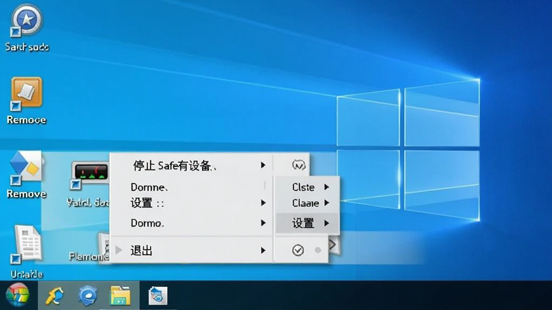Select 'Clste' in the submenu
Screen dimensions: 552x310
tap(307, 187)
